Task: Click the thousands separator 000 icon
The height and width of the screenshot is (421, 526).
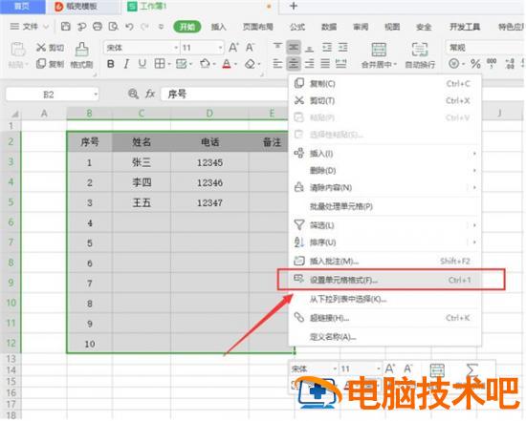Action: tap(492, 64)
